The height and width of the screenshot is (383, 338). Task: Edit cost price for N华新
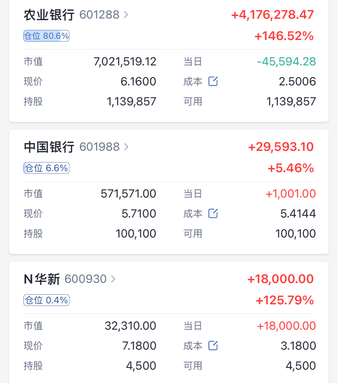pos(213,346)
